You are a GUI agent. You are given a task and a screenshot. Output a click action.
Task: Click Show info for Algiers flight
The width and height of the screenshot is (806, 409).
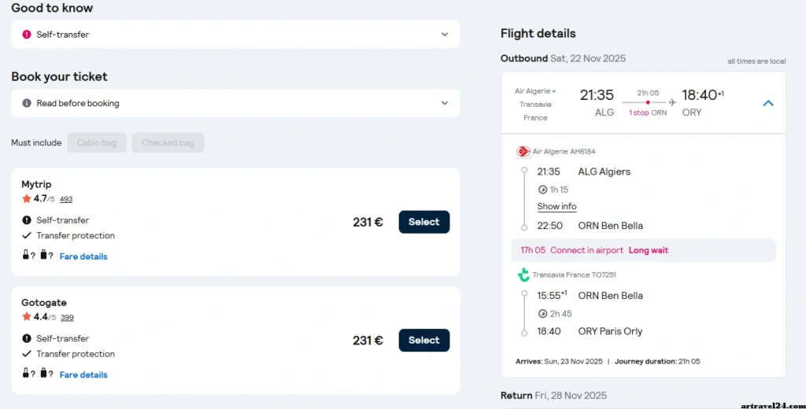pyautogui.click(x=556, y=206)
